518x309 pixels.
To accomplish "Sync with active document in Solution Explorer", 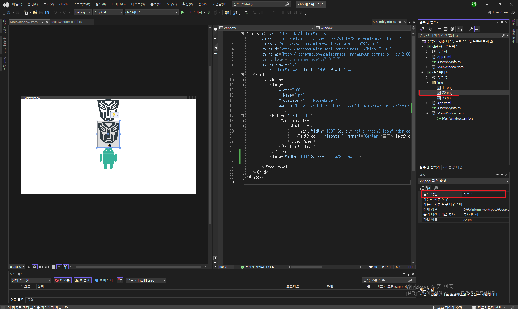I will (x=440, y=29).
